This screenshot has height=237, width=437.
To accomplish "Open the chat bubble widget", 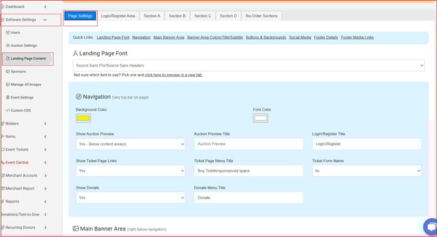I will pos(430,227).
